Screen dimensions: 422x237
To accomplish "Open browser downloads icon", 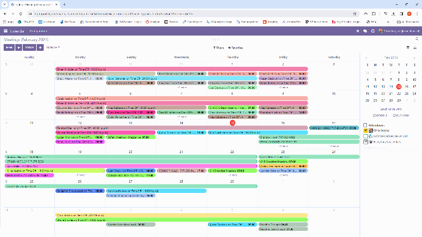I will 393,13.
